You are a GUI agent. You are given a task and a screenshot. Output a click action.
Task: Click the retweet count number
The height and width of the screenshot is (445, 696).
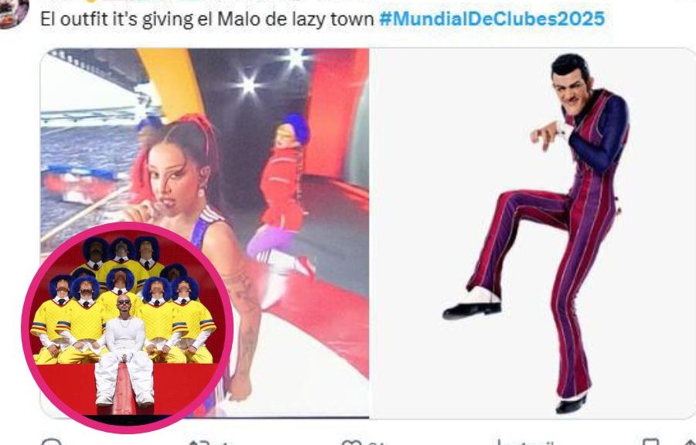tap(224, 443)
